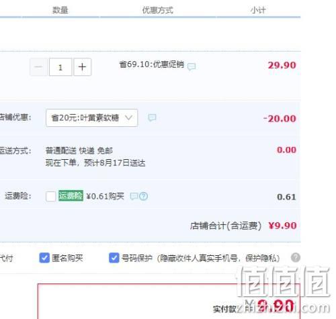Image resolution: width=336 pixels, height=319 pixels.
Task: Click the 优惠方式 column header
Action: pyautogui.click(x=158, y=10)
